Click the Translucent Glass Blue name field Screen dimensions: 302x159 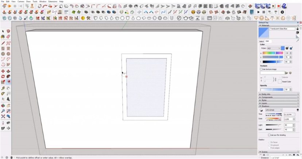(282, 29)
